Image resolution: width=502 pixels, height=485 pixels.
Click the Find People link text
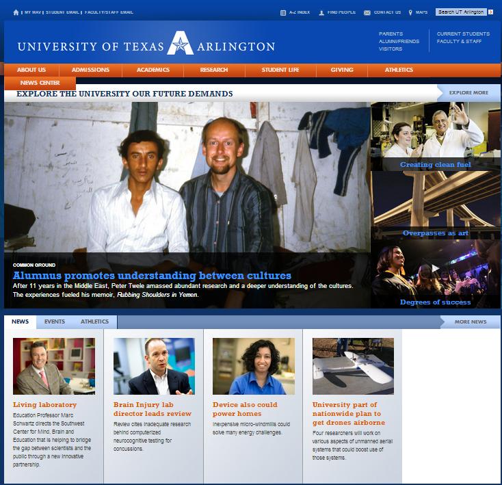pos(341,12)
